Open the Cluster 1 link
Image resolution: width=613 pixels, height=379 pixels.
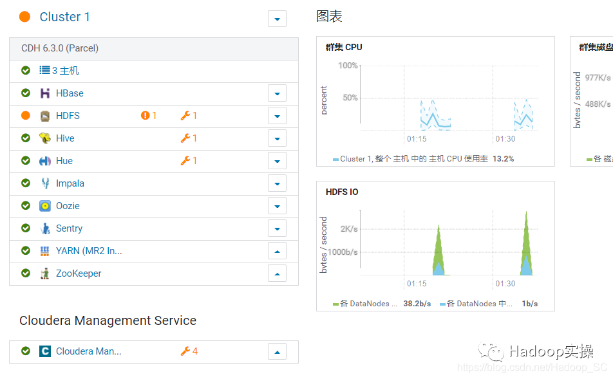click(x=64, y=17)
